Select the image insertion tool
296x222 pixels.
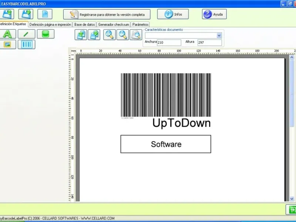[7, 44]
